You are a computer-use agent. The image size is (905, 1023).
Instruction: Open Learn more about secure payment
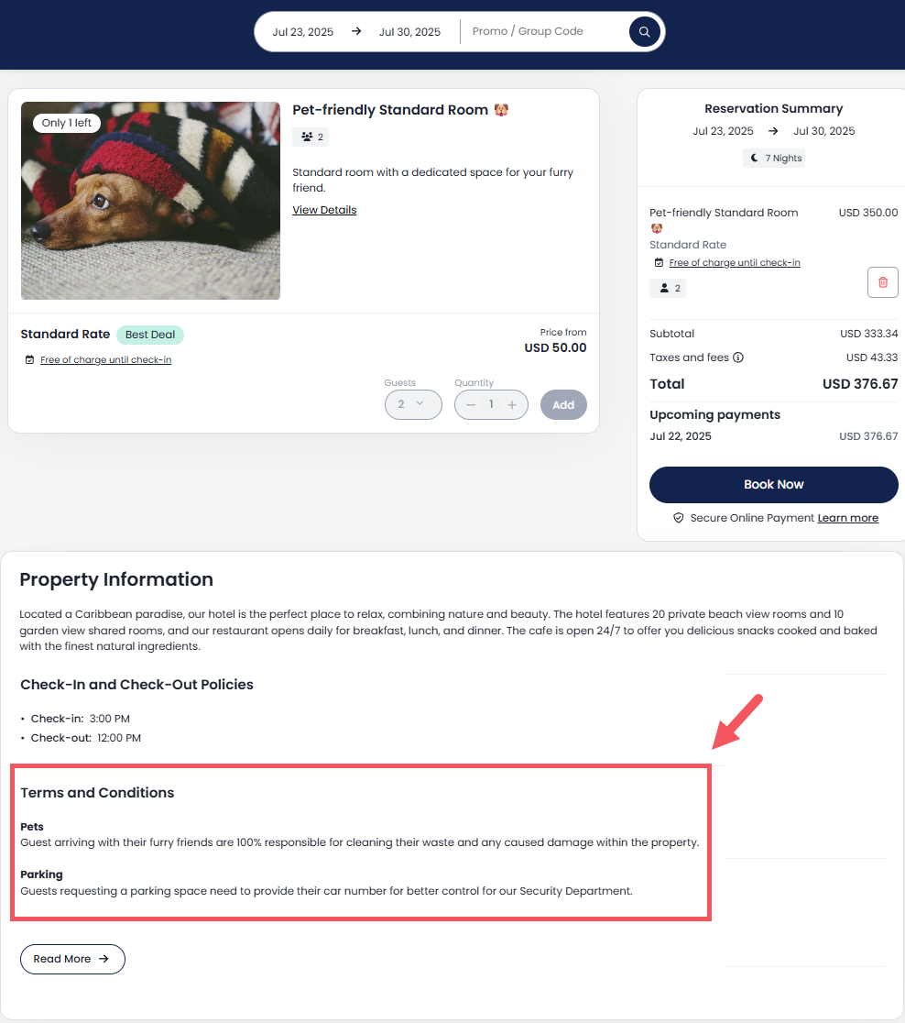pyautogui.click(x=847, y=518)
